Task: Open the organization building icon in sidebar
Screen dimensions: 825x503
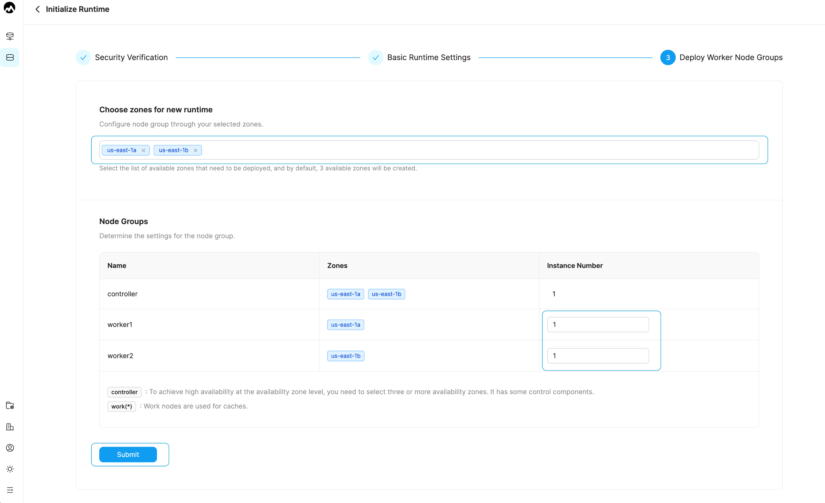Action: [x=10, y=426]
